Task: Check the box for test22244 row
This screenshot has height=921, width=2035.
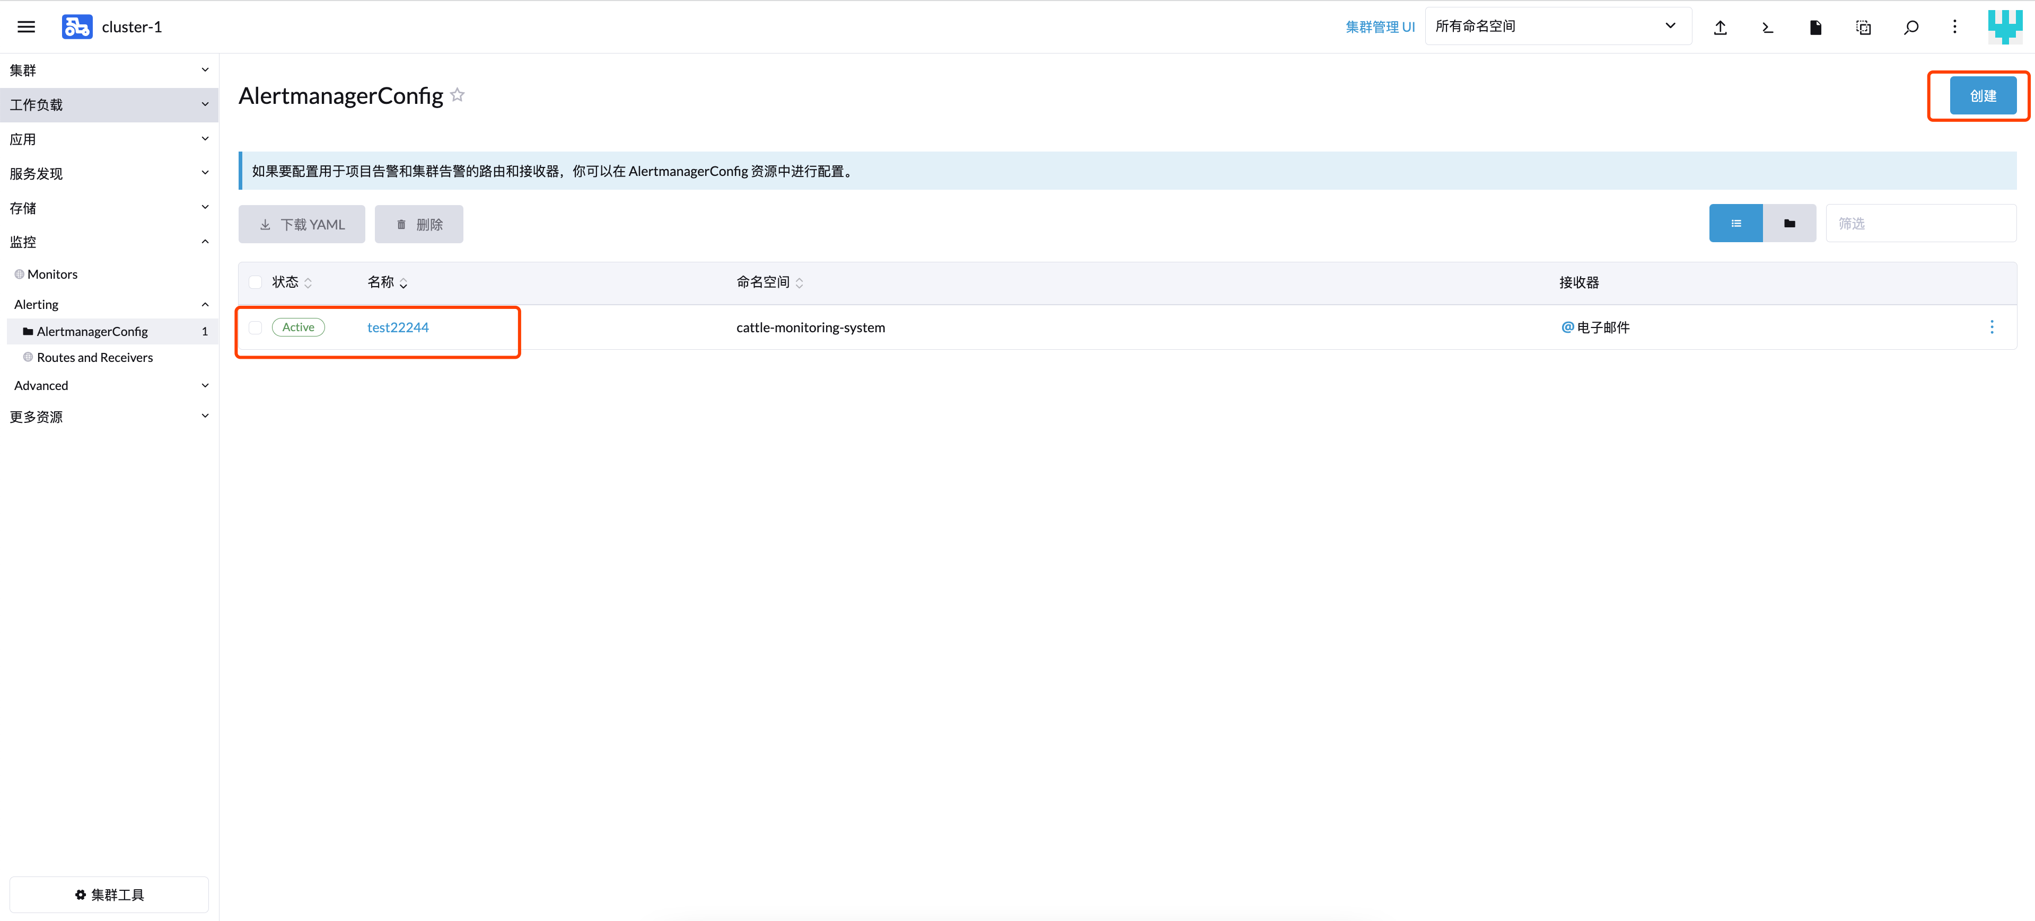Action: (255, 327)
